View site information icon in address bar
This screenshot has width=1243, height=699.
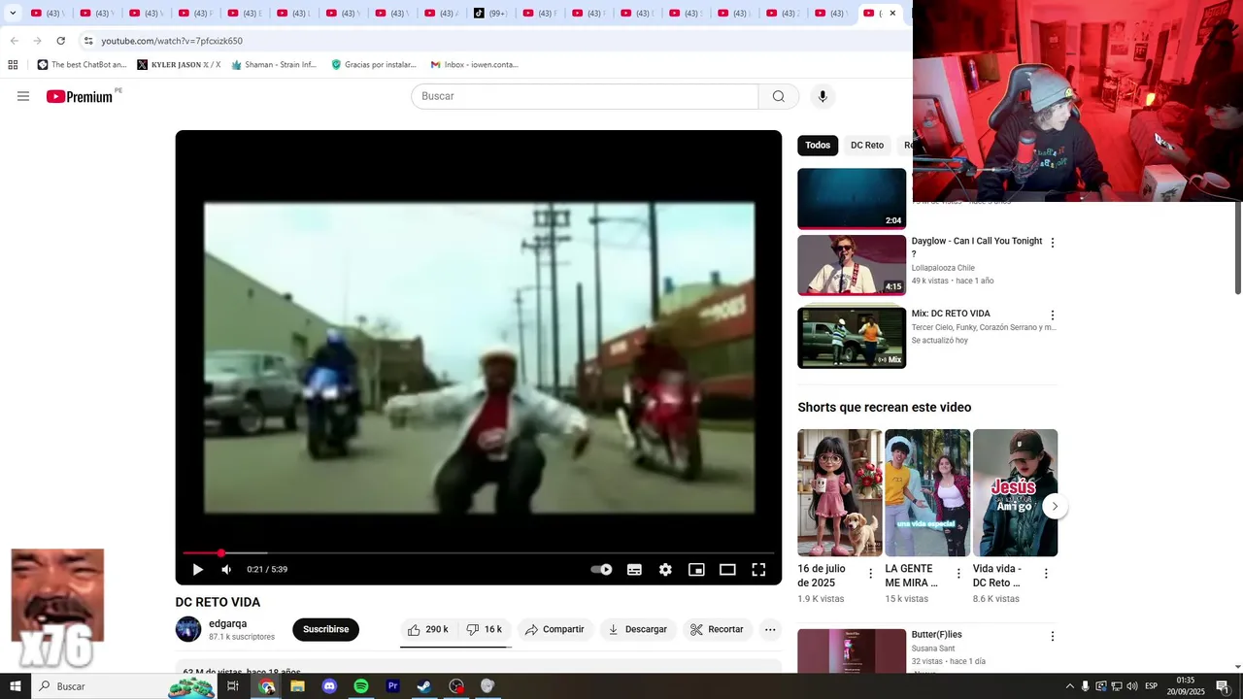[x=88, y=41]
